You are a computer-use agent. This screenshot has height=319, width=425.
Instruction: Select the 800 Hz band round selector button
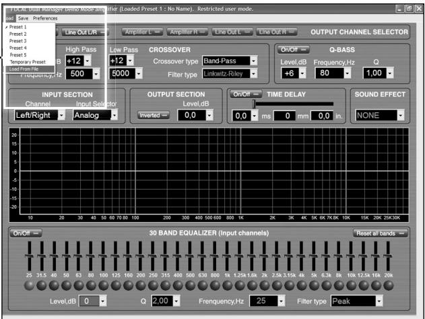click(x=216, y=285)
